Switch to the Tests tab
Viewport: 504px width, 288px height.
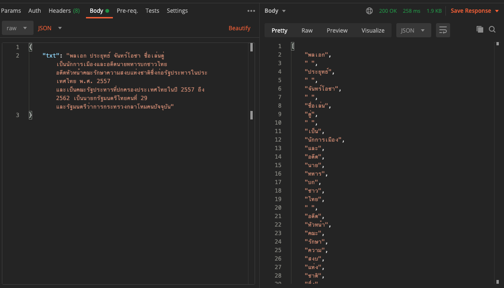(x=152, y=10)
